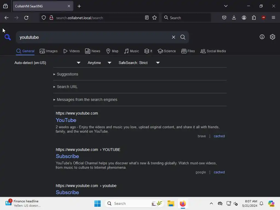Select the General category tab

[25, 51]
